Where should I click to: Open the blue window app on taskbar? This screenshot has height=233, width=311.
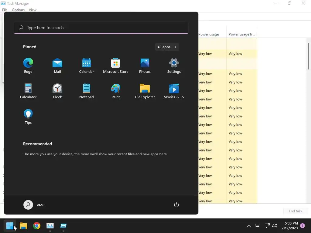click(x=63, y=226)
